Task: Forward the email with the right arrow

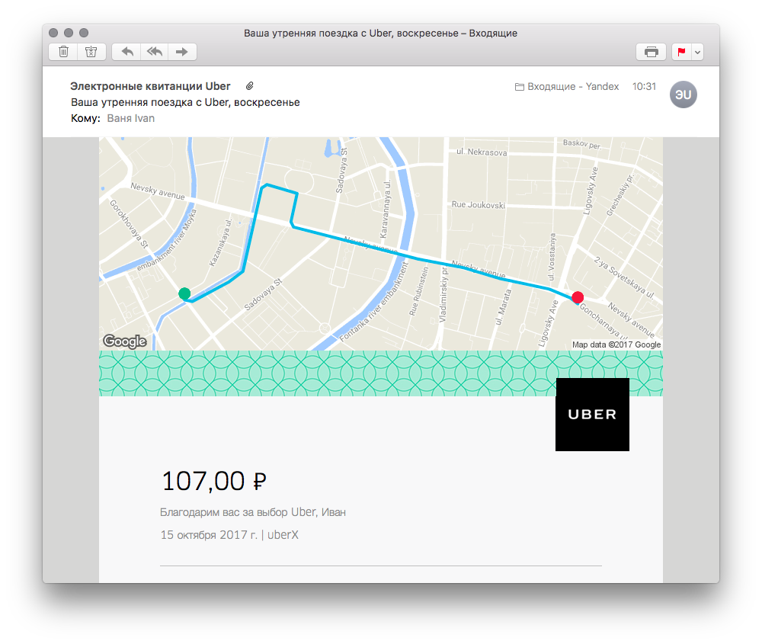Action: (x=182, y=52)
